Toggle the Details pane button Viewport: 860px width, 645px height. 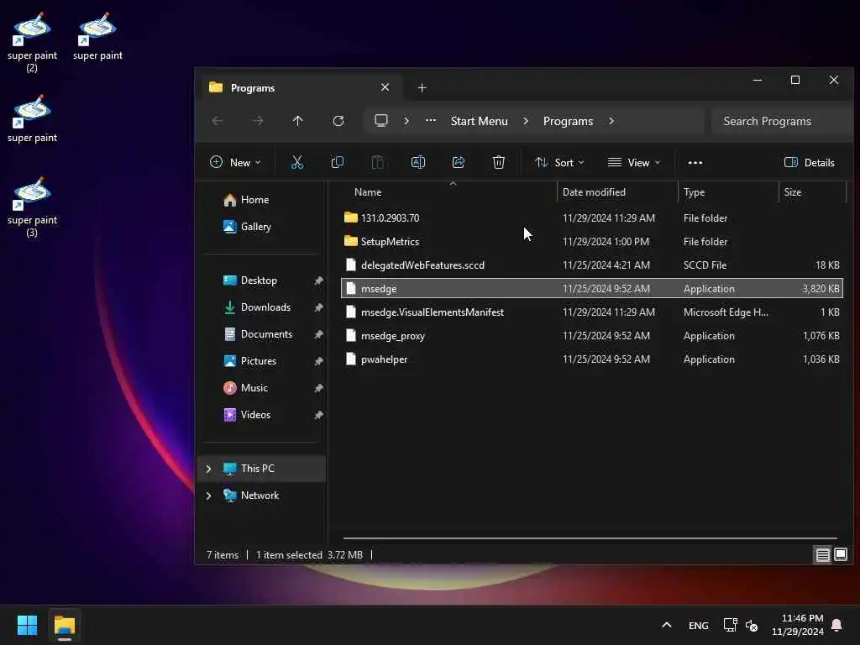809,162
